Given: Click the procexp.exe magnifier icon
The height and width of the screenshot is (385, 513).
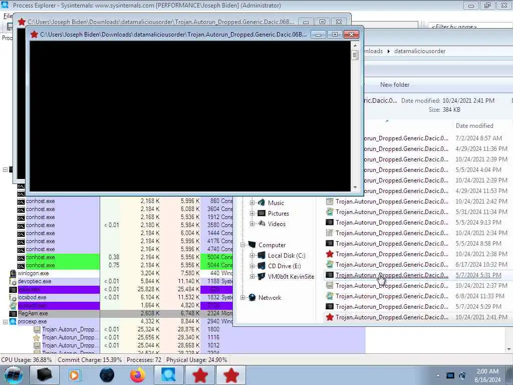Looking at the screenshot, I should (x=13, y=321).
